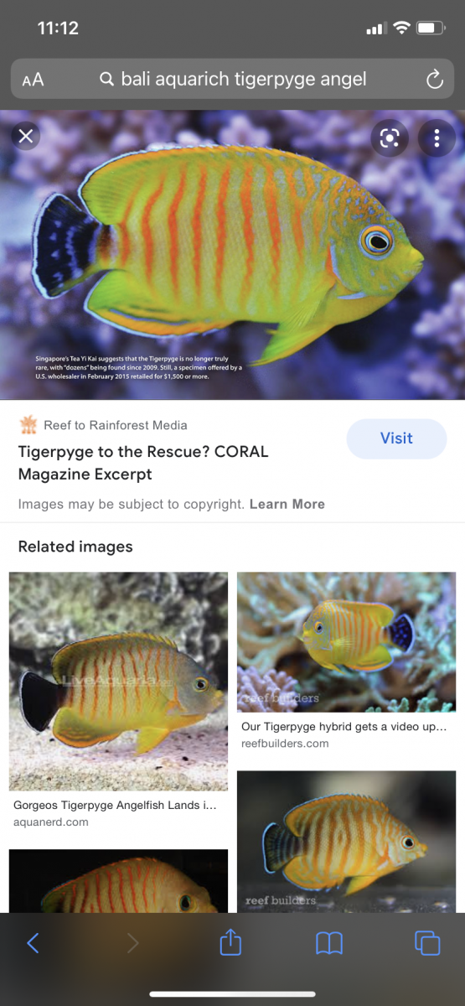The image size is (465, 1006).
Task: Tap the magnifier icon in address bar
Action: tap(106, 80)
